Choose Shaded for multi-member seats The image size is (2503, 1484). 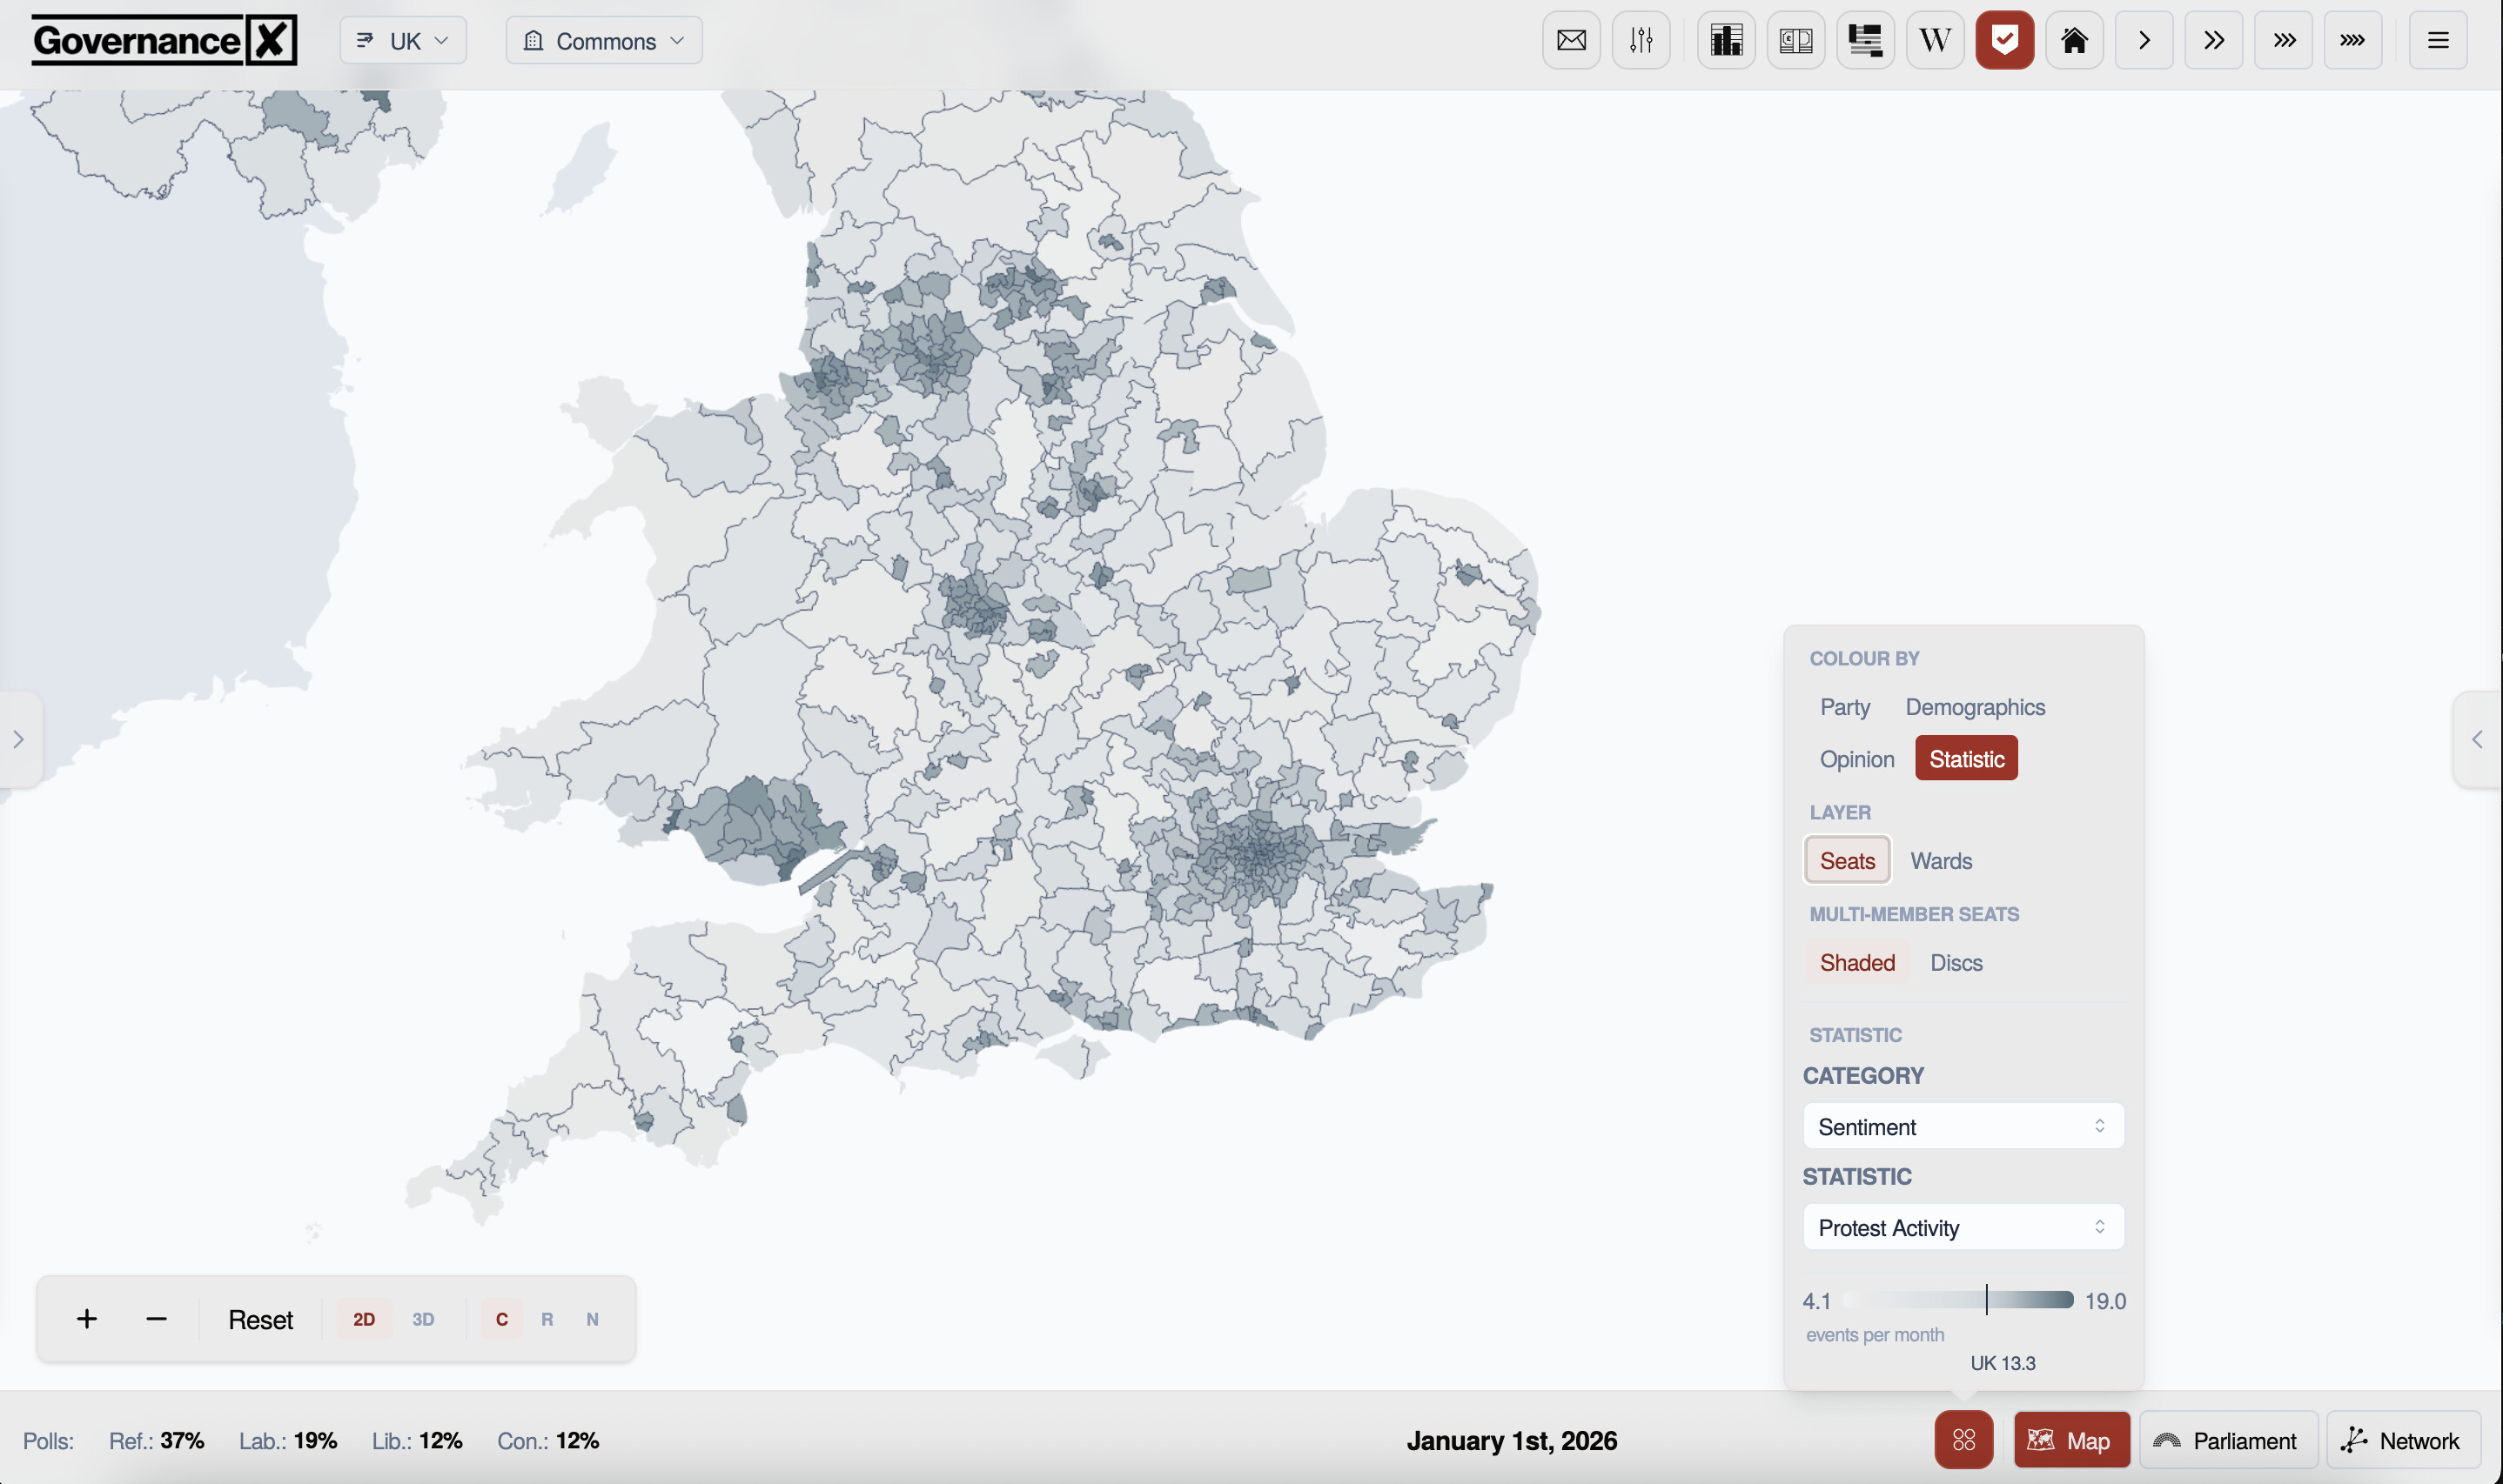1856,962
